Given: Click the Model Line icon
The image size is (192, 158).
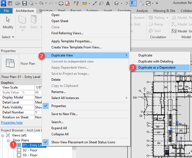Looking at the screenshot, I should coord(174,24).
